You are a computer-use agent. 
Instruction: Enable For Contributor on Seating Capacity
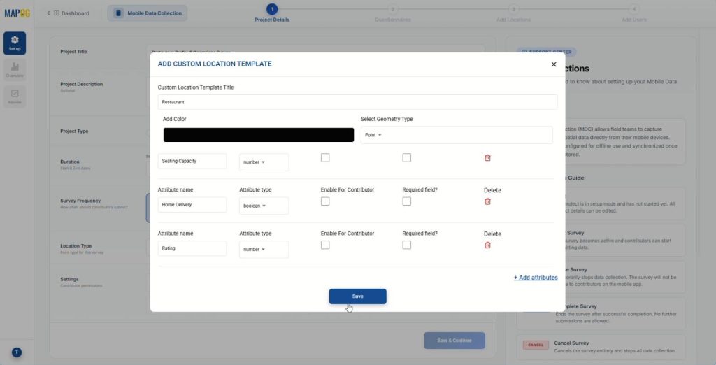click(325, 157)
